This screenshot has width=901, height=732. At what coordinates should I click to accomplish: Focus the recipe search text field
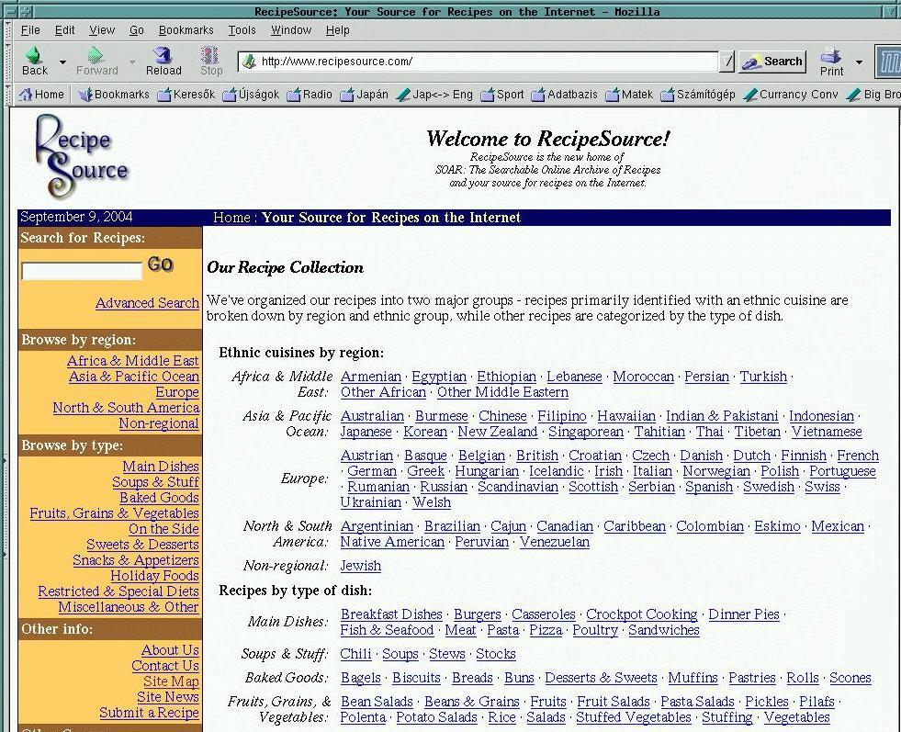coord(82,271)
